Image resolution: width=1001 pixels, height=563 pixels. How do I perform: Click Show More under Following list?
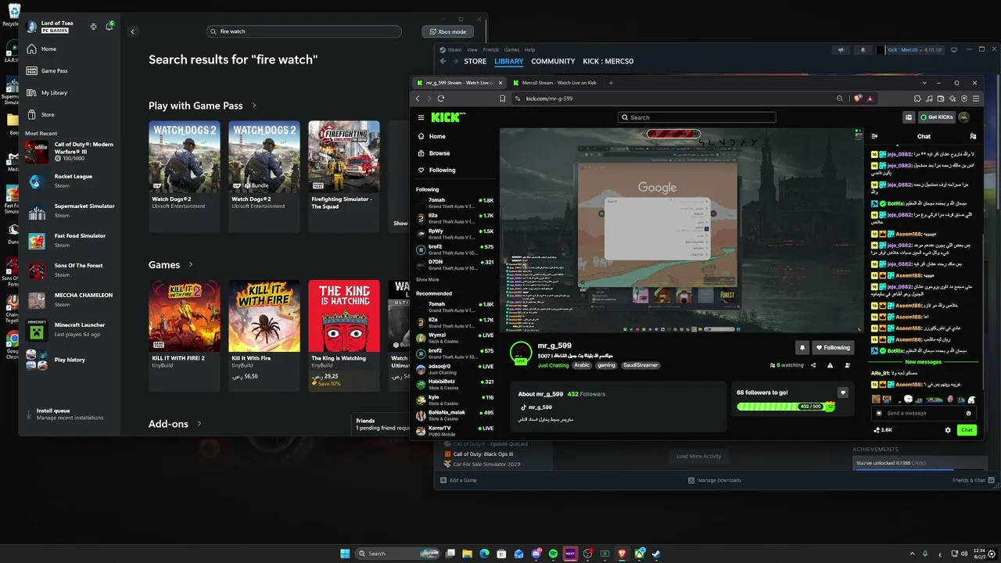pos(428,279)
